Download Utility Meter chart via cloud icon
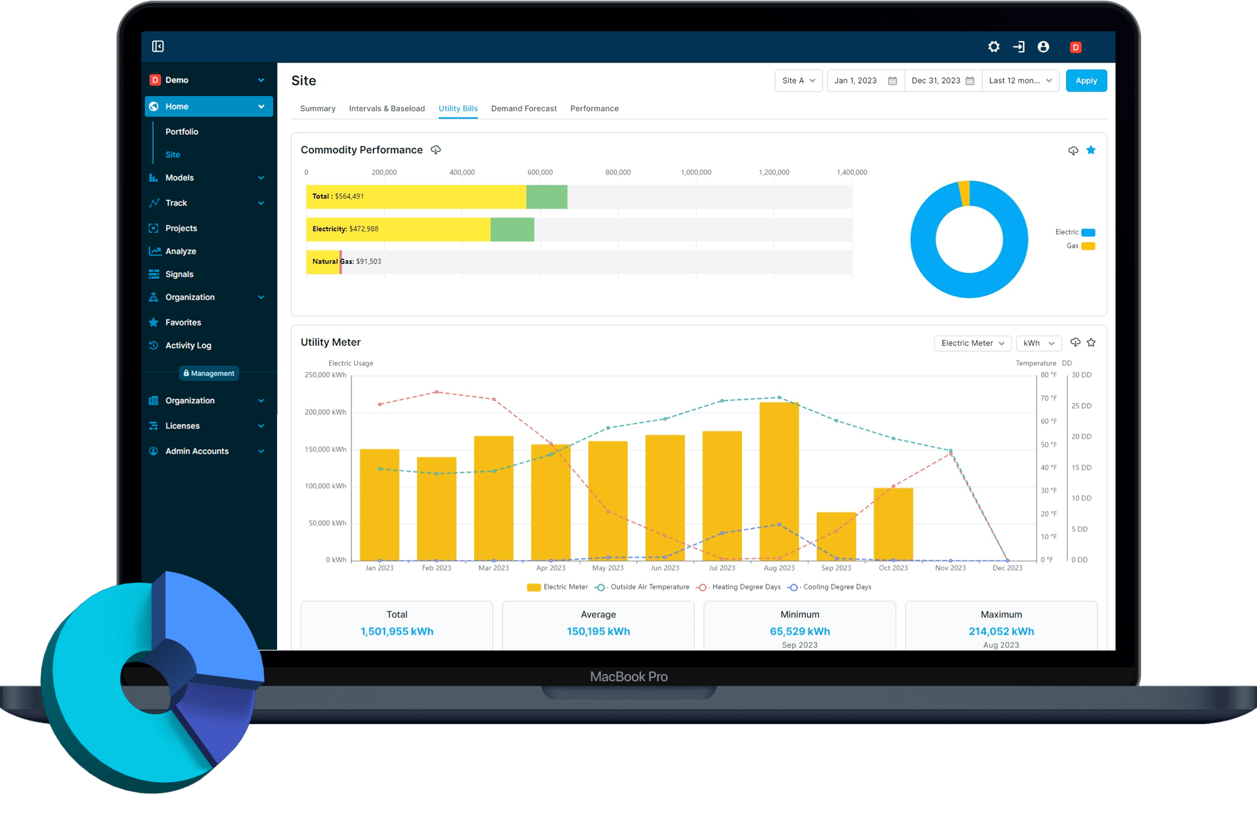 (x=1075, y=343)
